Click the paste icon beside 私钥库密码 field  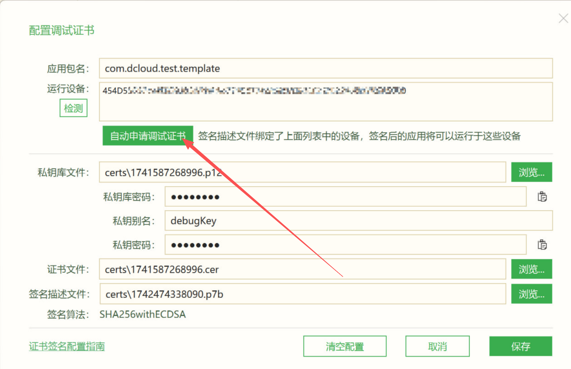click(x=542, y=197)
